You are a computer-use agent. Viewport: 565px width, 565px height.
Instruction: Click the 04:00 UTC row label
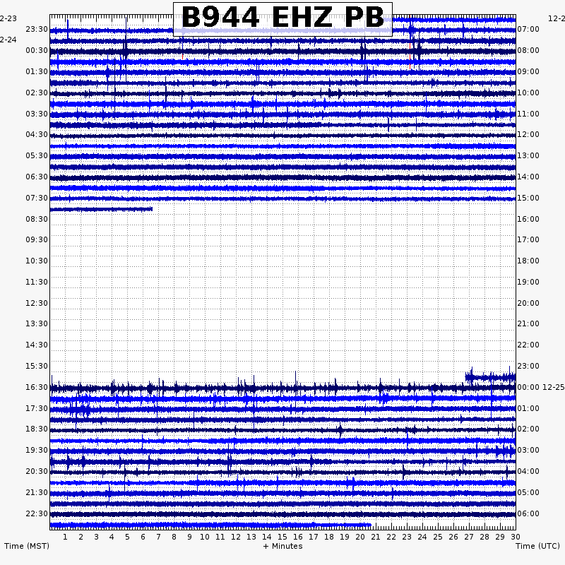coord(528,472)
